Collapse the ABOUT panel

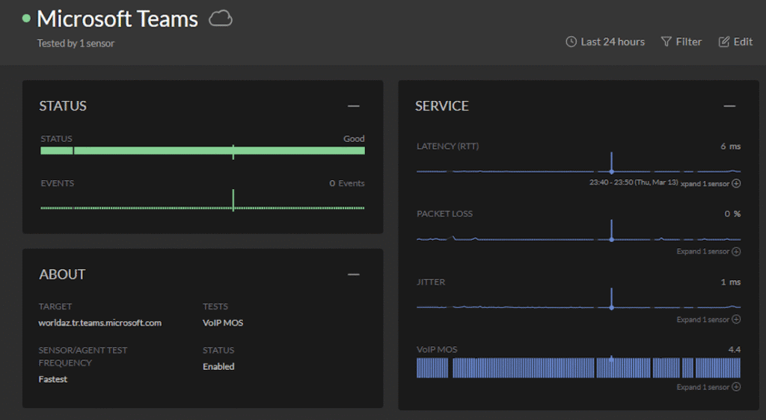coord(354,274)
